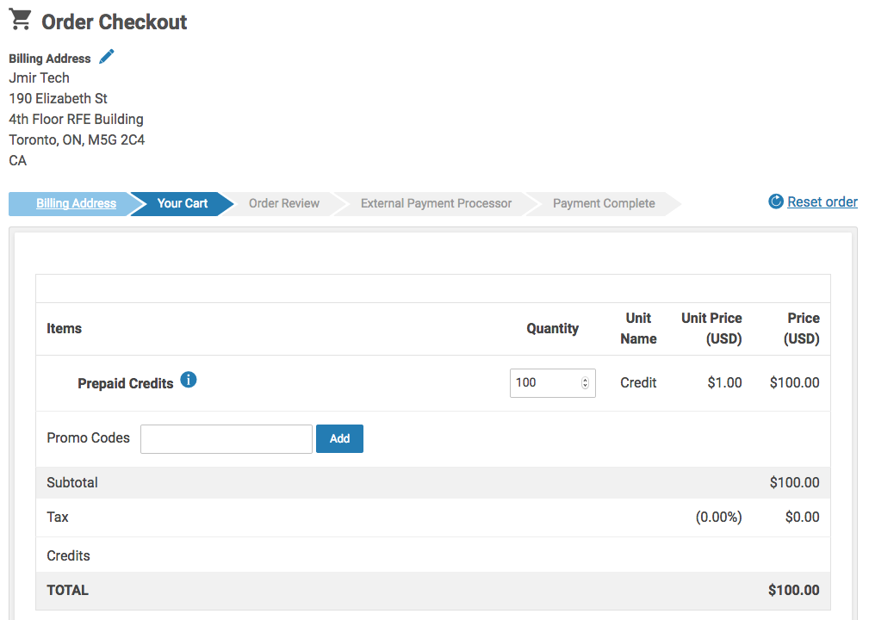869x620 pixels.
Task: Select the Your Cart step
Action: click(183, 204)
